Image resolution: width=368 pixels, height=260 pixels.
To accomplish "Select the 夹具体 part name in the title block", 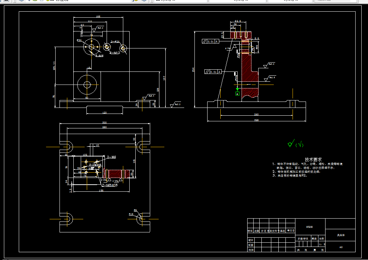I will coord(341,235).
